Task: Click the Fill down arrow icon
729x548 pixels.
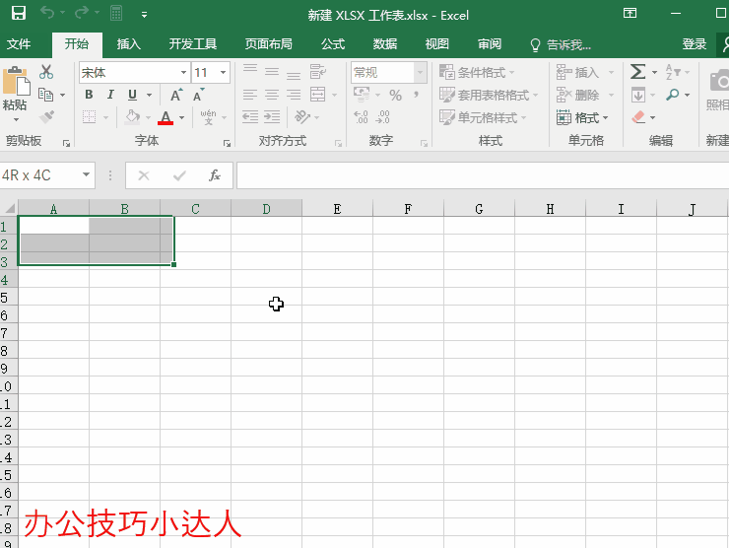Action: click(x=638, y=95)
